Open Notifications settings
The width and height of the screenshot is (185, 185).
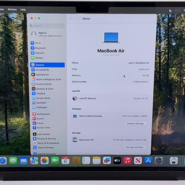tap(41, 114)
